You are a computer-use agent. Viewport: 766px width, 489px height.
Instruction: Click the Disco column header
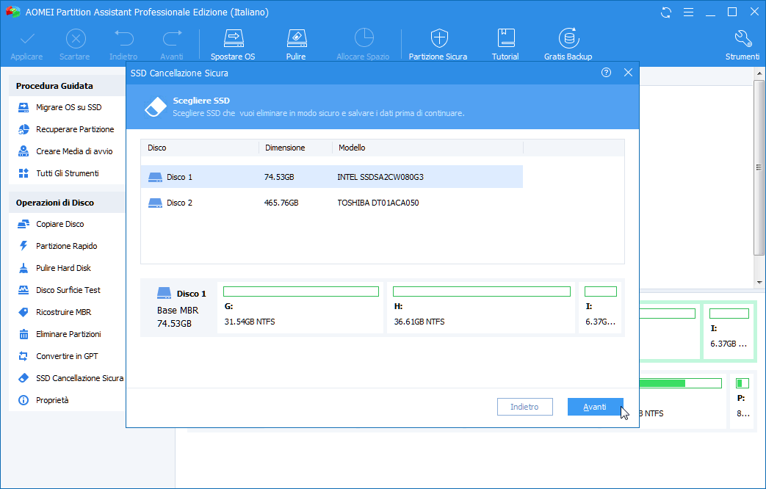[x=200, y=148]
